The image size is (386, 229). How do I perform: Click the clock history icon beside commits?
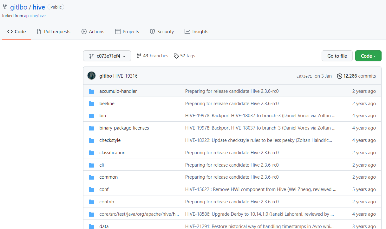point(340,76)
